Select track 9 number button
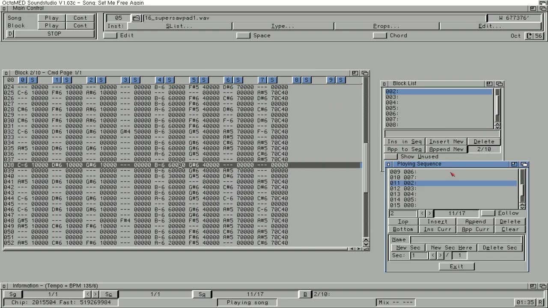 click(331, 80)
